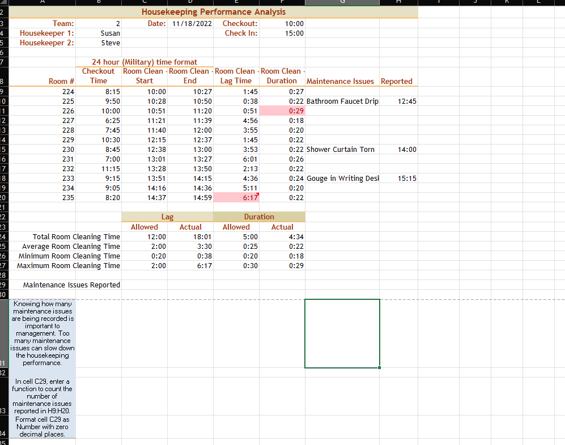
Task: Click the Select All triangle above row numbers
Action: click(4, 2)
